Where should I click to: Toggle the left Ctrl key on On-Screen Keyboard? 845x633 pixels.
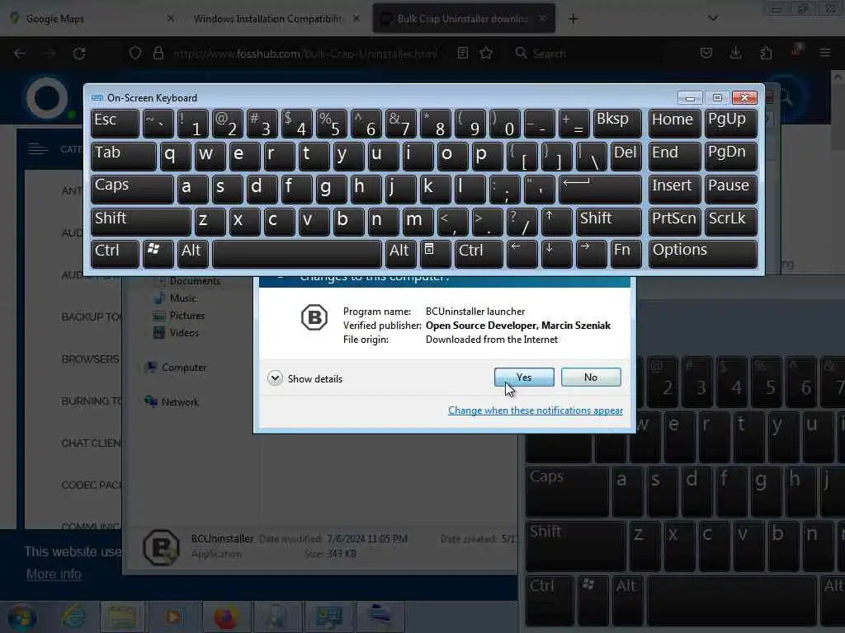tap(115, 254)
